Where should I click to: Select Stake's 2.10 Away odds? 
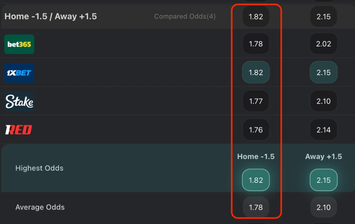(323, 101)
